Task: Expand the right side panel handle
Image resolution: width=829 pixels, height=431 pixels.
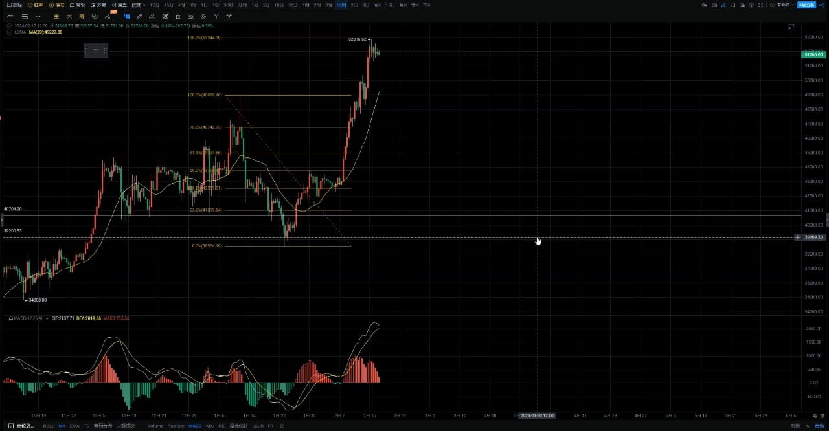Action: click(x=827, y=221)
